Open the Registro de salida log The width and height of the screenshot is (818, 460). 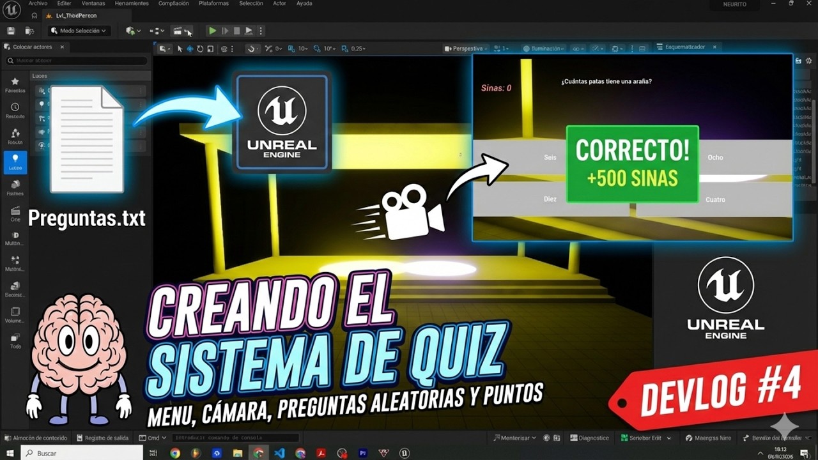pyautogui.click(x=102, y=438)
